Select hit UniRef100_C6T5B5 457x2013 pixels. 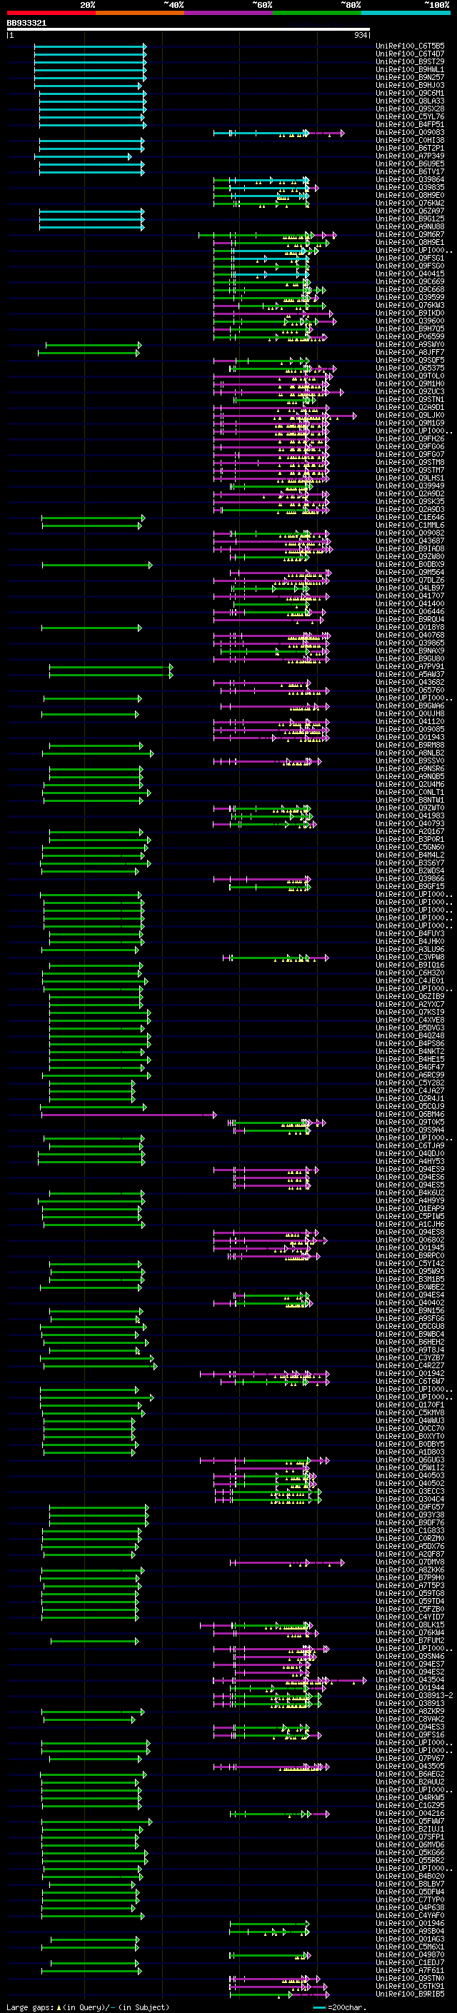click(x=410, y=46)
